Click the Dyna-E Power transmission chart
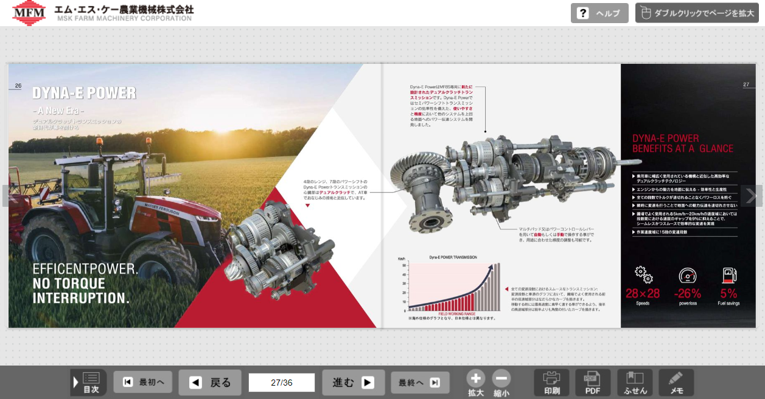Viewport: 765px width, 399px height. pyautogui.click(x=452, y=286)
